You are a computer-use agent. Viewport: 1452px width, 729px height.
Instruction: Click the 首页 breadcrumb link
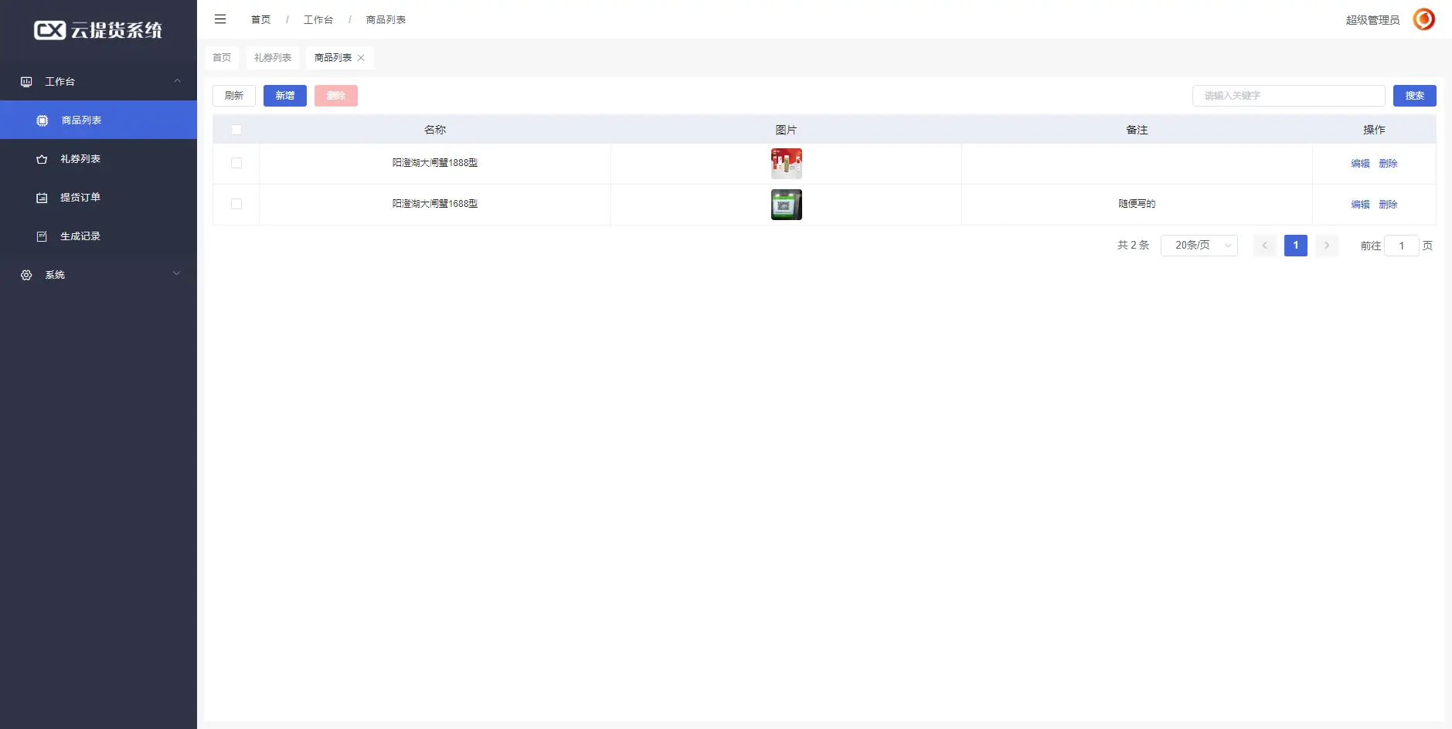(x=261, y=19)
